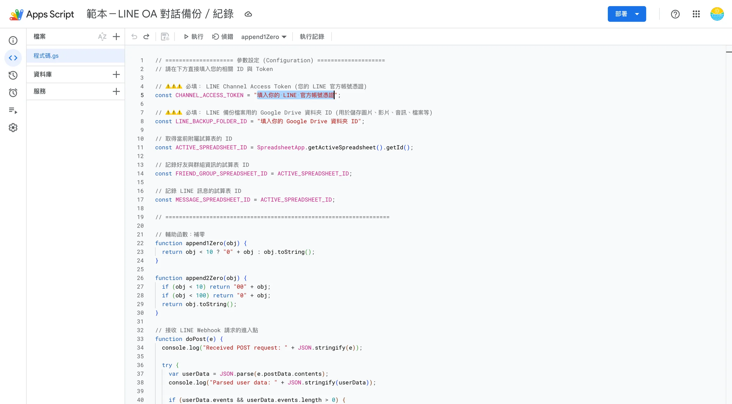Click the 資料庫 section label
Screen dimensions: 732x404
pos(43,74)
